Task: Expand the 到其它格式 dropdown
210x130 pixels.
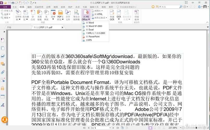Action: coord(100,18)
